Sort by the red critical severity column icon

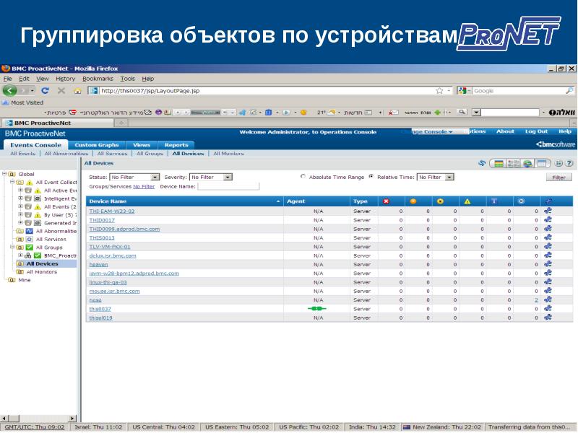pyautogui.click(x=386, y=201)
